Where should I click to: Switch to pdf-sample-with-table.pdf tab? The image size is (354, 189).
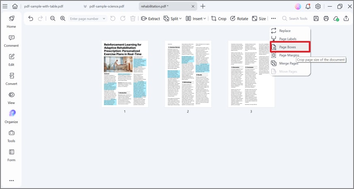point(44,6)
